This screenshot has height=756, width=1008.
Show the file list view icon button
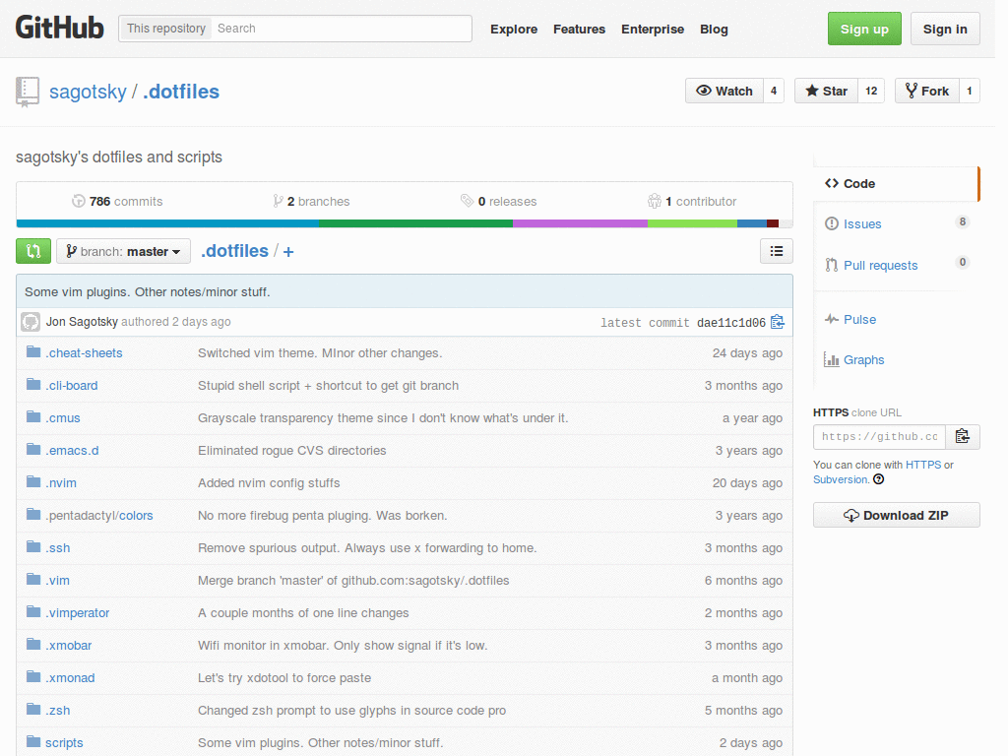(777, 251)
